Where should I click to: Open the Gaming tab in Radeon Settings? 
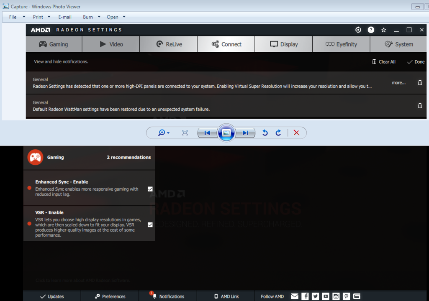[x=54, y=44]
